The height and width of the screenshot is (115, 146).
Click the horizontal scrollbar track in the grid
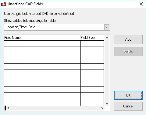coord(55,108)
